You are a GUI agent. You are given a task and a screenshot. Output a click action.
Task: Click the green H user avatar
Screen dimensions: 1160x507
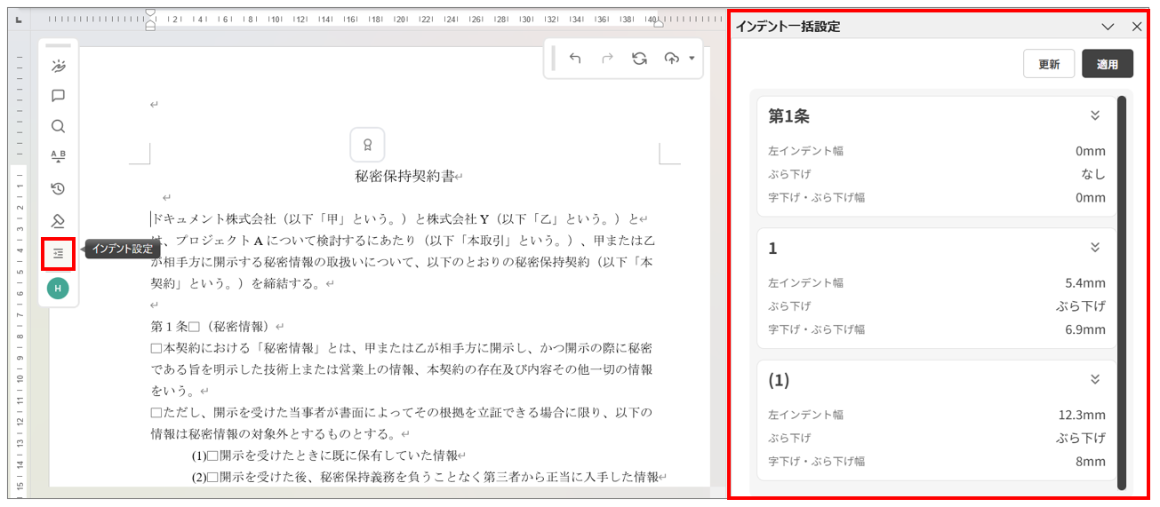58,288
